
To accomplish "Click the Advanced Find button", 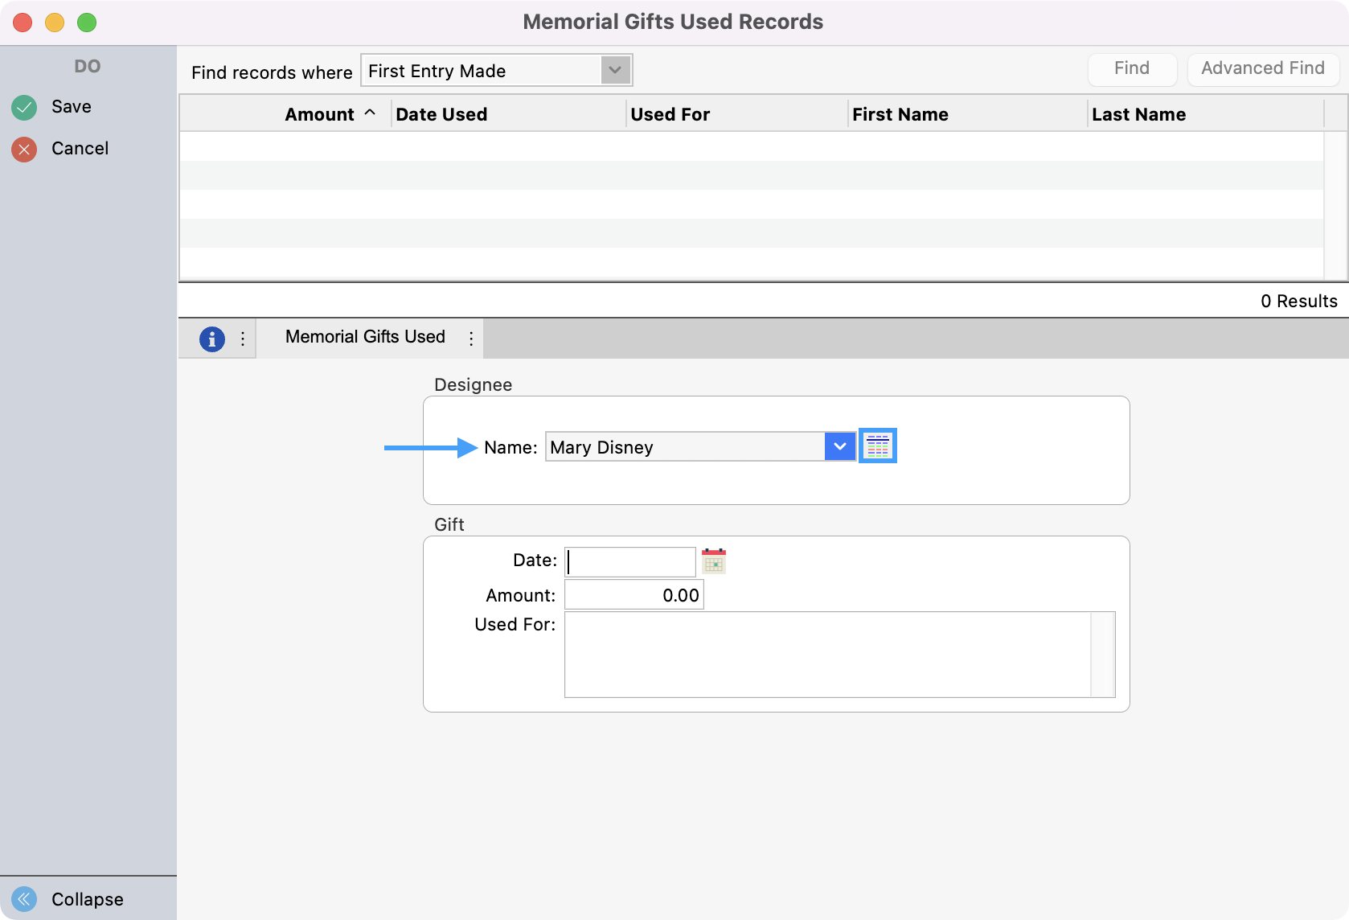I will [1262, 68].
